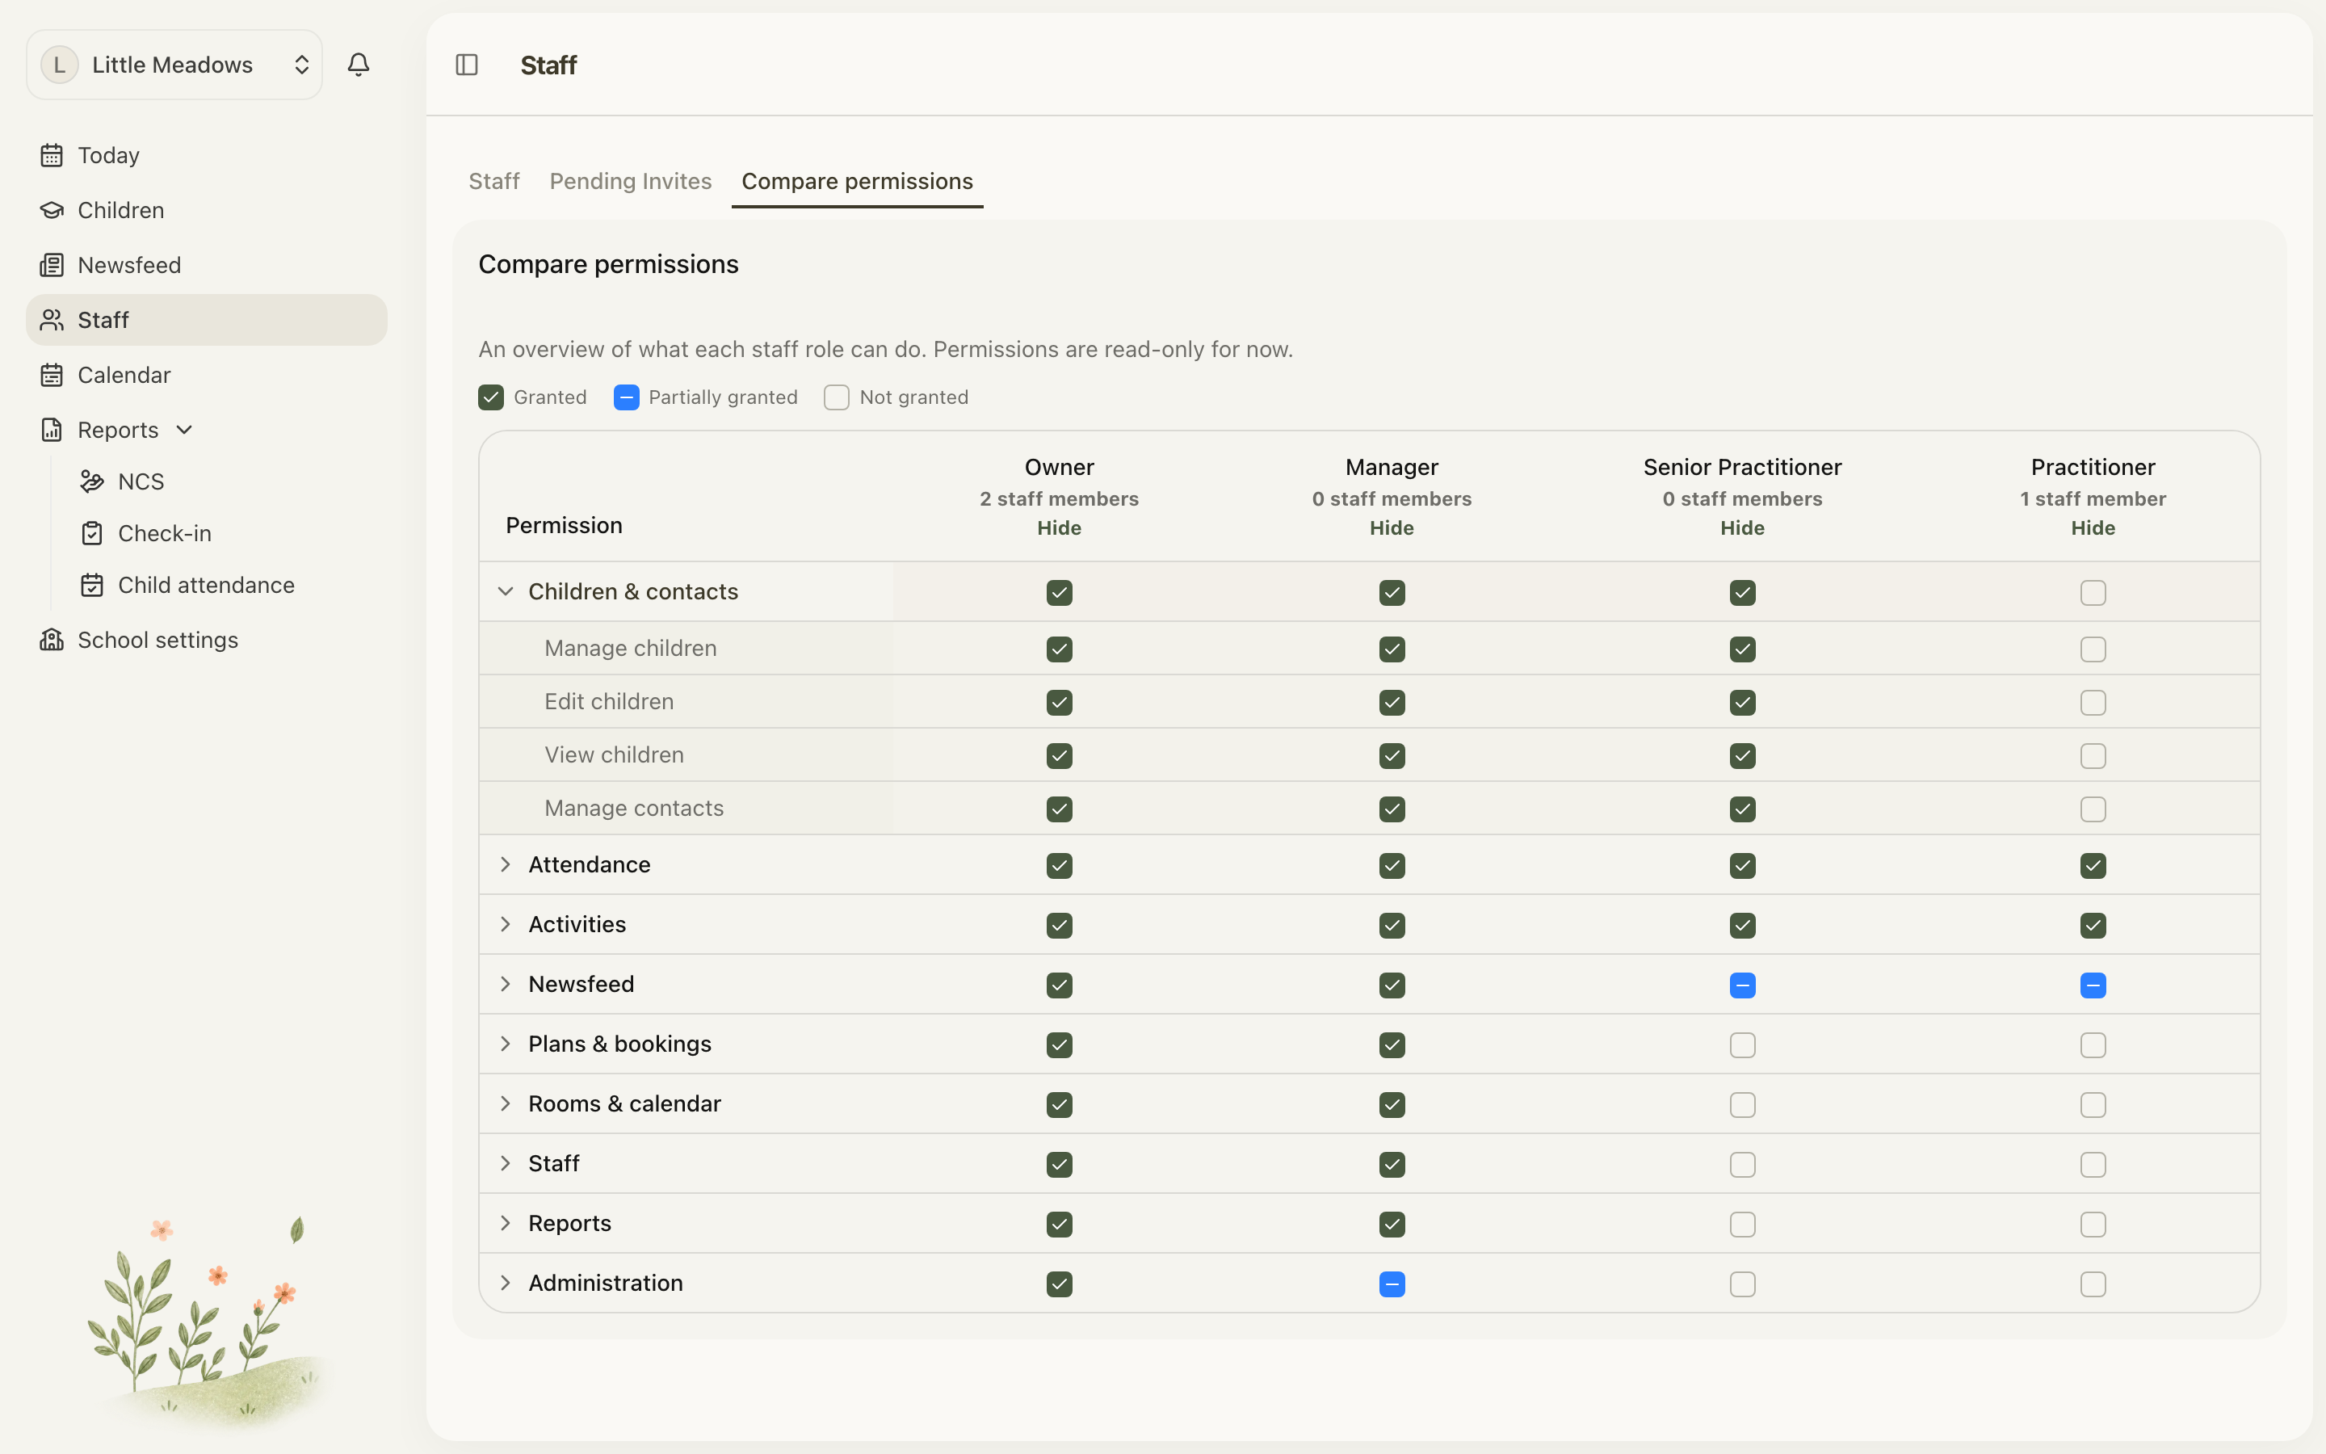Hide the Practitioner column
The width and height of the screenshot is (2326, 1454).
point(2093,528)
